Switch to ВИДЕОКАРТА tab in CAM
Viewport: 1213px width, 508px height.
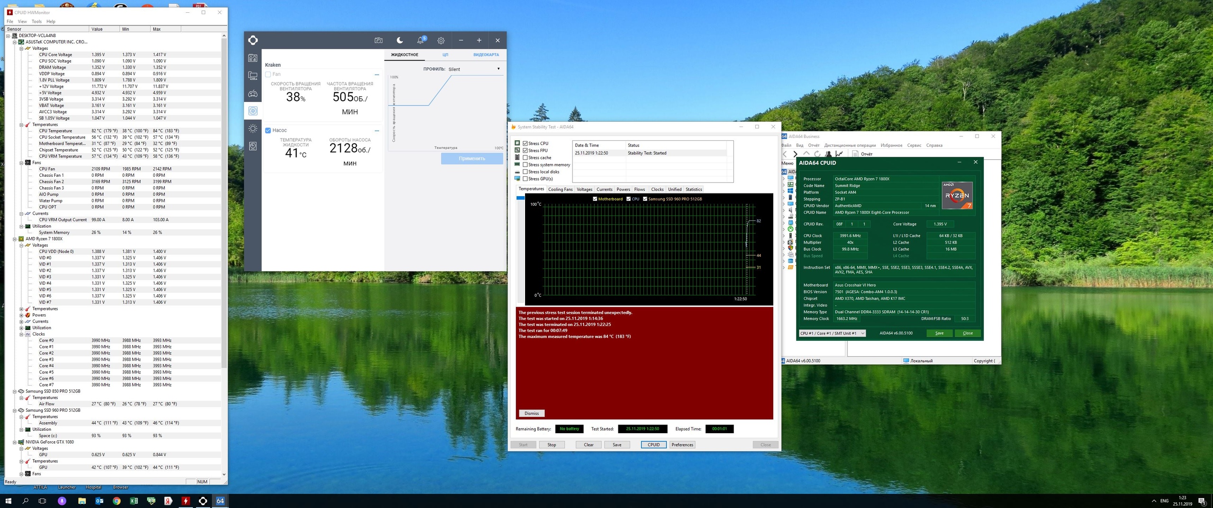point(486,55)
